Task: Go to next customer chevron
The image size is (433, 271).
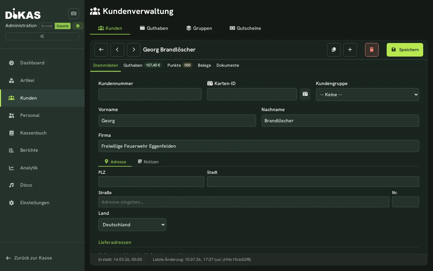Action: (x=134, y=49)
